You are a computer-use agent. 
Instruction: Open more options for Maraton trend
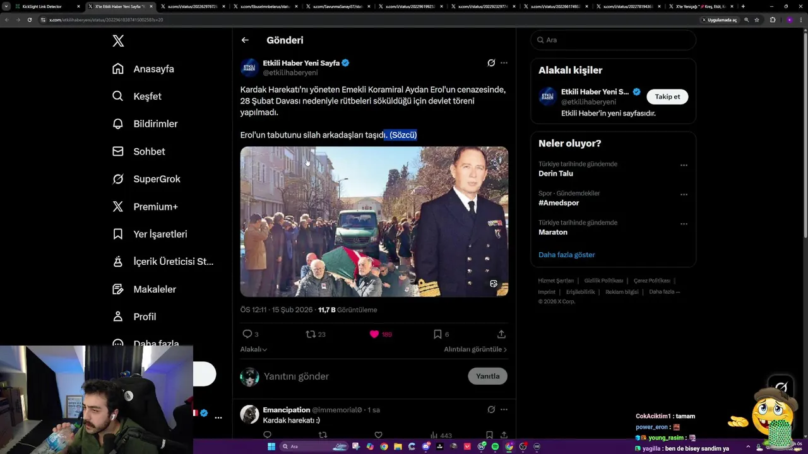pyautogui.click(x=684, y=224)
